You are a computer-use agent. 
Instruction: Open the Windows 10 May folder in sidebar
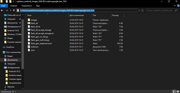pyautogui.click(x=14, y=34)
